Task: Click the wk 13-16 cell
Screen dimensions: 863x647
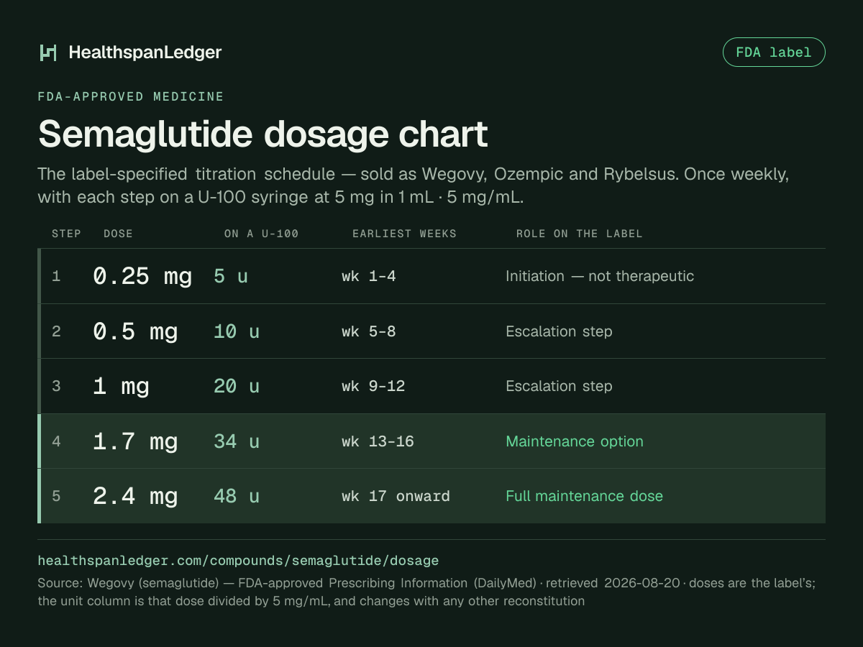Action: (x=378, y=441)
